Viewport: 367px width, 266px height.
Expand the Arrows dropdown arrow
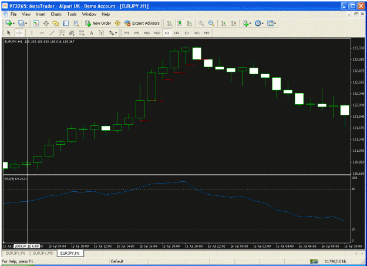coord(116,33)
